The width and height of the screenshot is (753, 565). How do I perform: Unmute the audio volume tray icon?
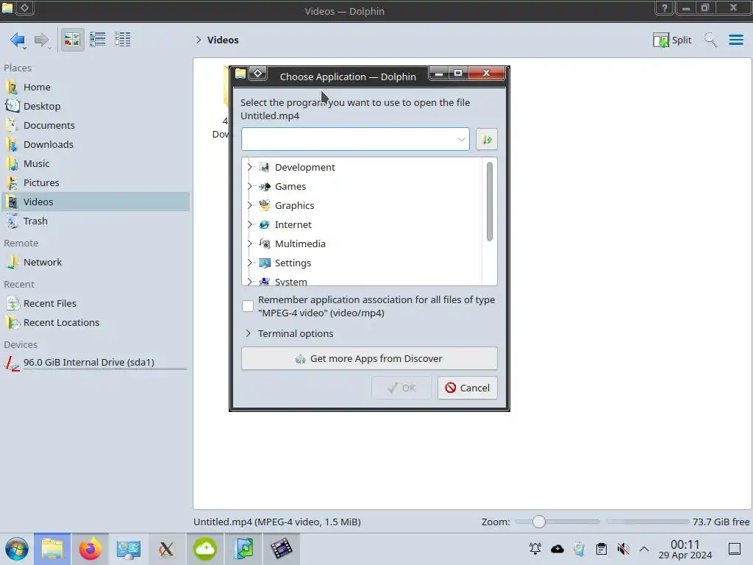click(623, 549)
